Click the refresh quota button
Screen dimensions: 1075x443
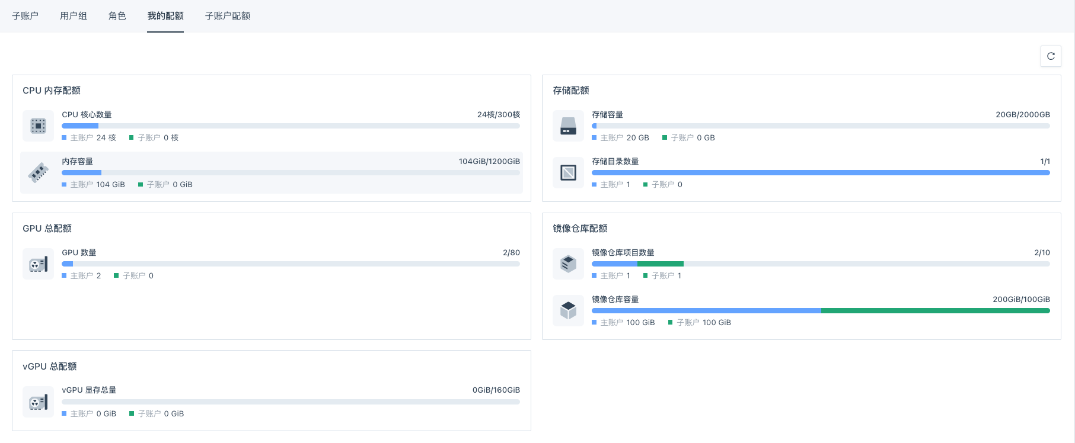[1051, 56]
